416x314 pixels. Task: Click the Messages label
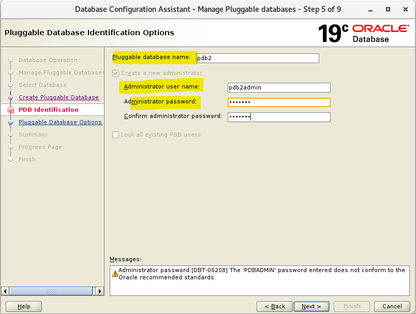tap(126, 259)
